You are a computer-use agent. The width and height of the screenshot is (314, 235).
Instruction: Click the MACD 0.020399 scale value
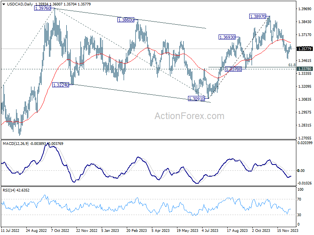click(305, 143)
